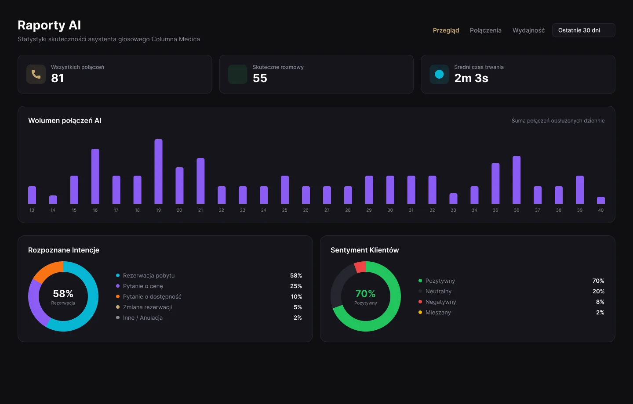Click the bar for day 16

(x=95, y=176)
